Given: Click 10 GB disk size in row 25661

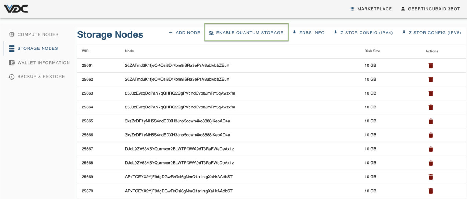Looking at the screenshot, I should pos(370,65).
